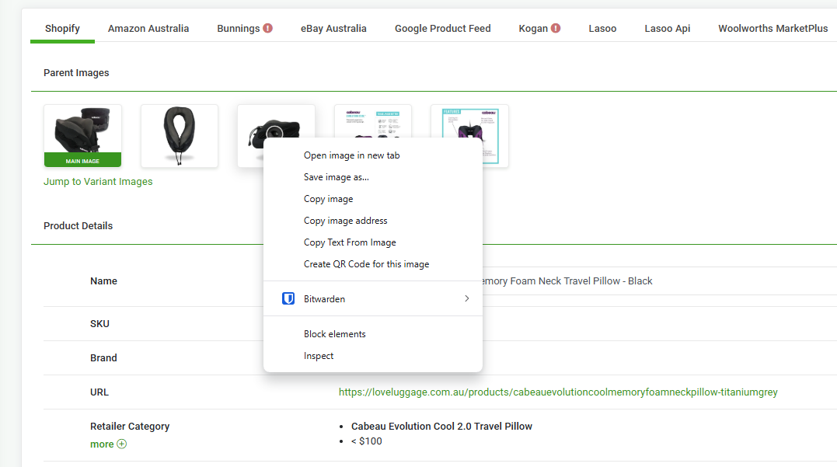Select the upright neck pillow thumbnail
The height and width of the screenshot is (467, 837).
coord(180,136)
